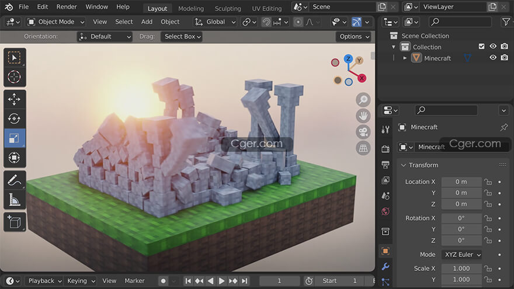514x289 pixels.
Task: Open the Orientation Default dropdown
Action: click(x=105, y=37)
